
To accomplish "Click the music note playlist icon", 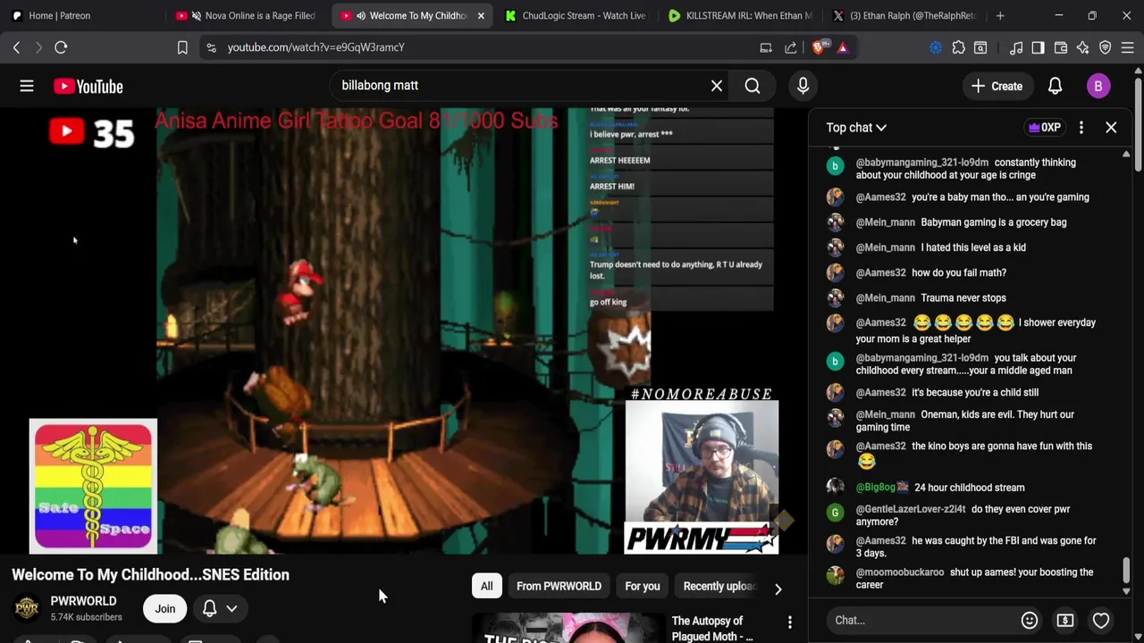I will coord(1016,47).
